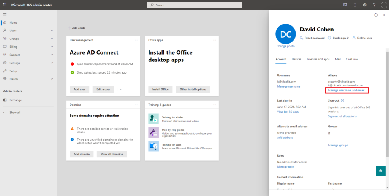Open the Cloud Shell icon in the header
Image resolution: width=389 pixels, height=196 pixels.
(345, 5)
